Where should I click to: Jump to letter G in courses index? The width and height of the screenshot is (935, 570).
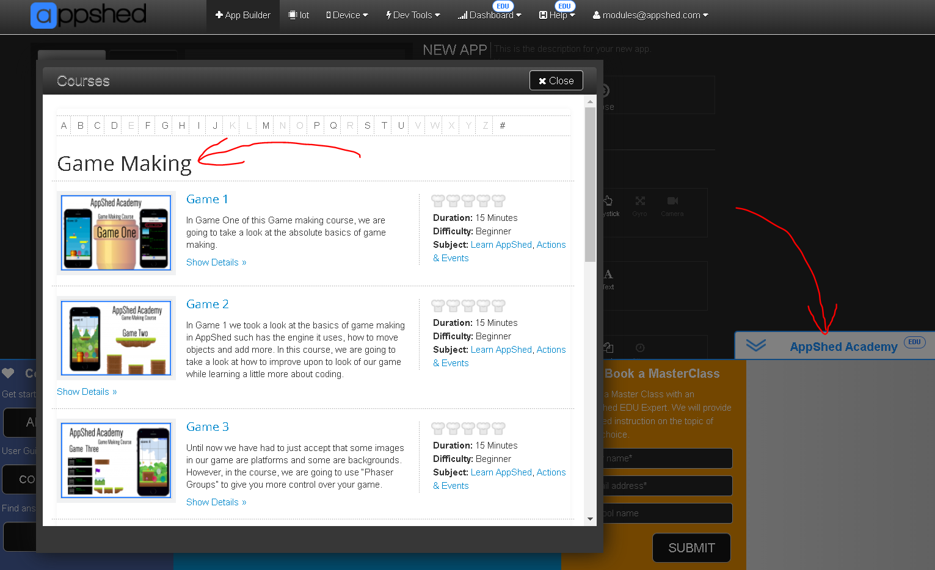[165, 125]
